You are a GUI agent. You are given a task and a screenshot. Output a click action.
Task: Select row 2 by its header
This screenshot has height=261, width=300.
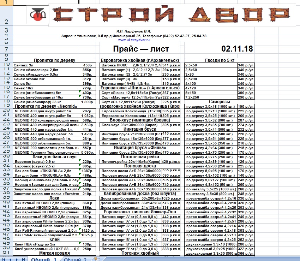click(6, 16)
